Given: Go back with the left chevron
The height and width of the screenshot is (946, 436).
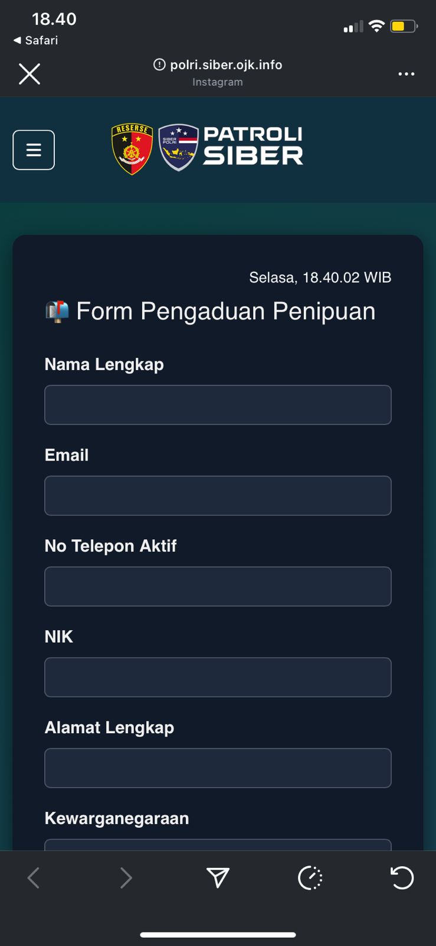Looking at the screenshot, I should pyautogui.click(x=34, y=878).
